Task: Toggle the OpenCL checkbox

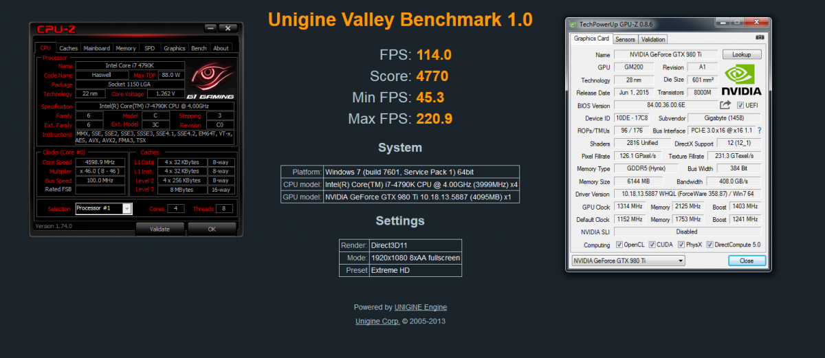Action: click(620, 245)
